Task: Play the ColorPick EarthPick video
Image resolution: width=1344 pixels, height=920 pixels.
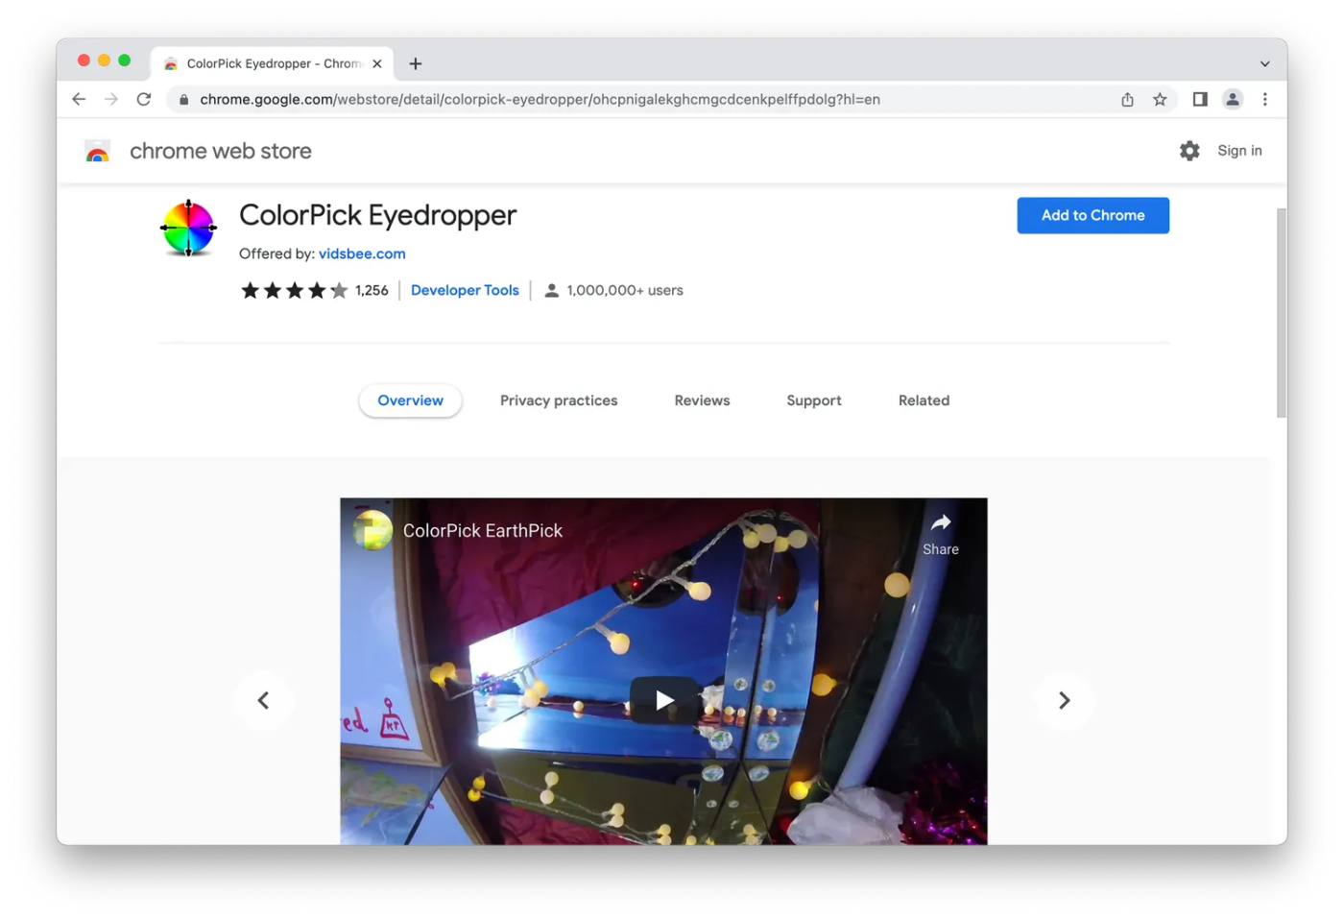Action: click(x=663, y=700)
